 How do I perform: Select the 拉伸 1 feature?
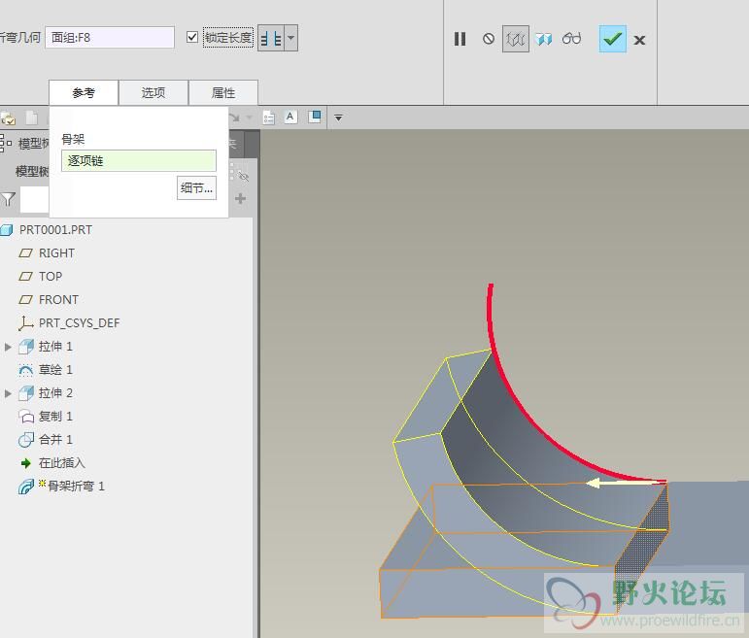(55, 347)
